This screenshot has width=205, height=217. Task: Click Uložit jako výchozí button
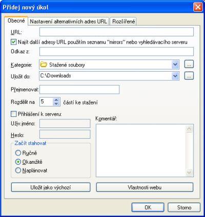[x=51, y=187]
